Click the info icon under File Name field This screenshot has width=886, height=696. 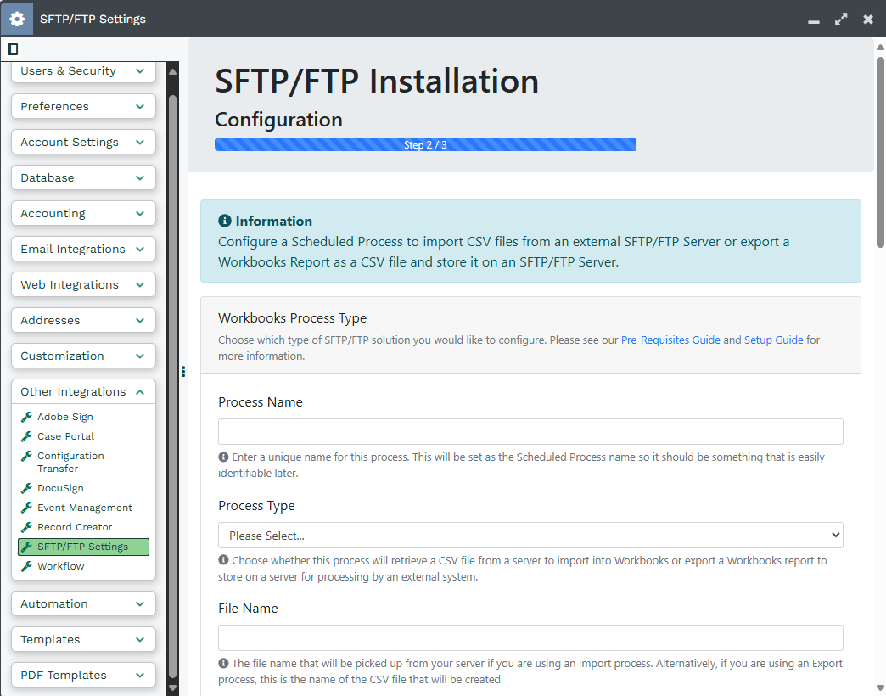223,663
